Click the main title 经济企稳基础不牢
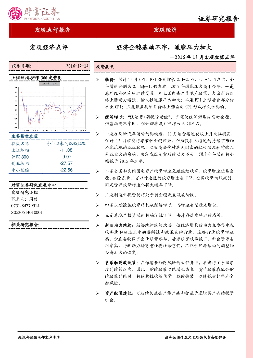253x358 pixels. [142, 47]
